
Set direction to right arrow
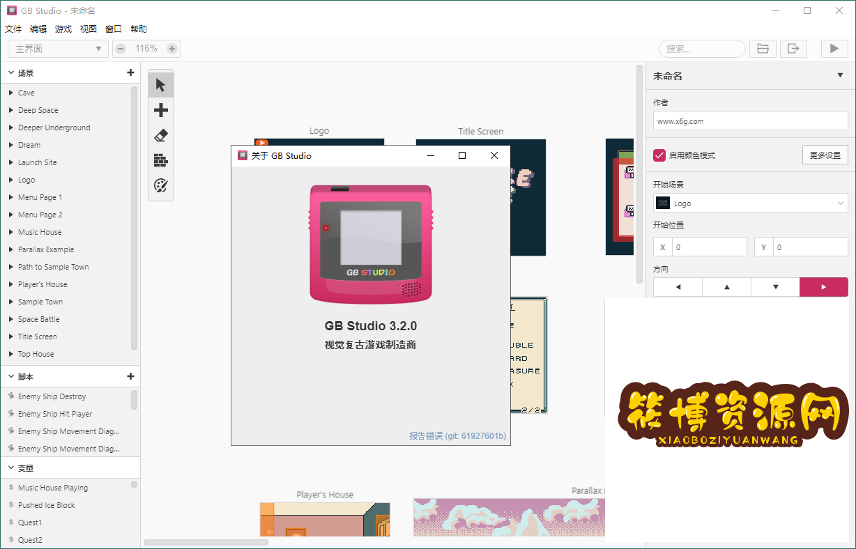824,287
